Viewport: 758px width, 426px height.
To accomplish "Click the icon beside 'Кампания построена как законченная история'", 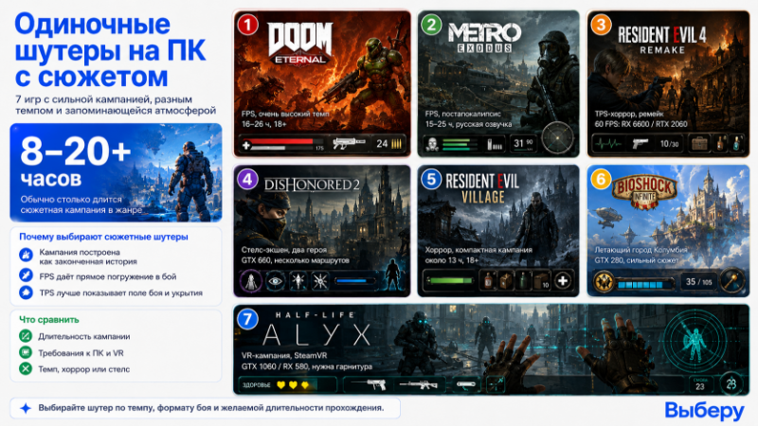I will point(27,255).
